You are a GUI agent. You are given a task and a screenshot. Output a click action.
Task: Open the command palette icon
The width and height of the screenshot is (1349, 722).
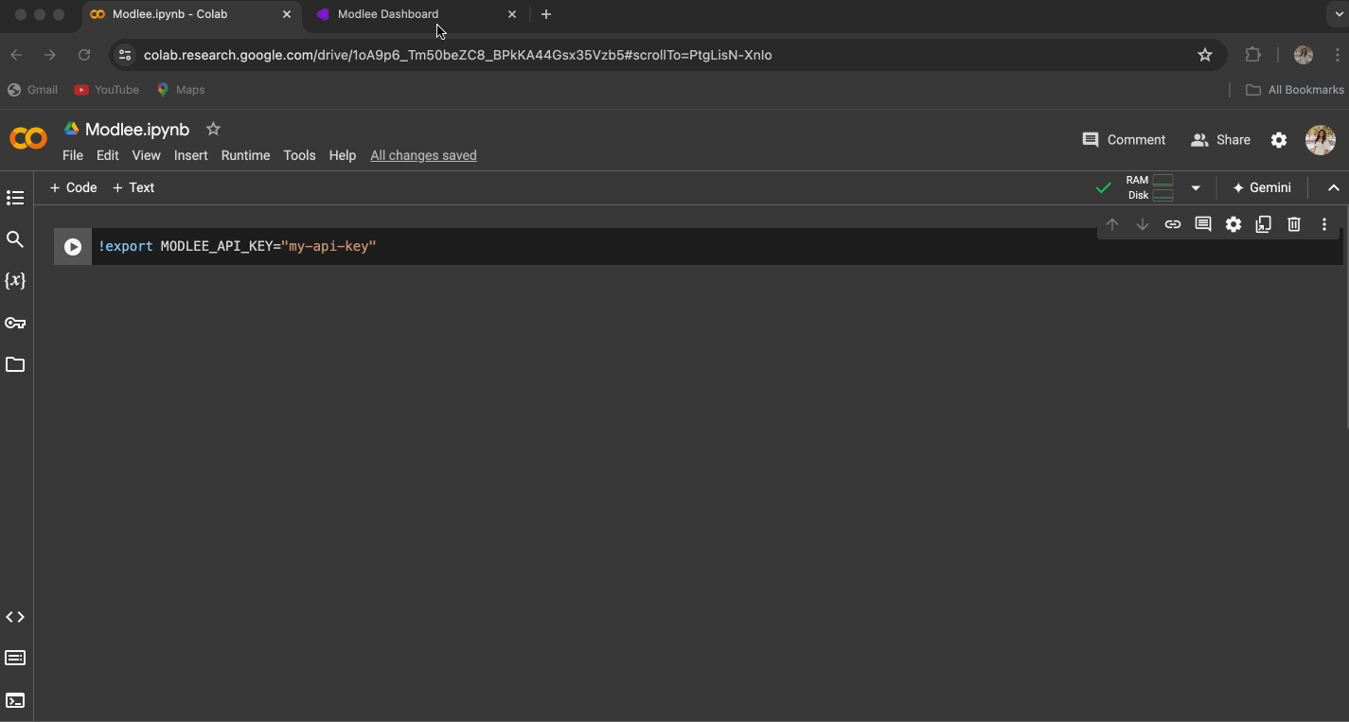coord(15,658)
